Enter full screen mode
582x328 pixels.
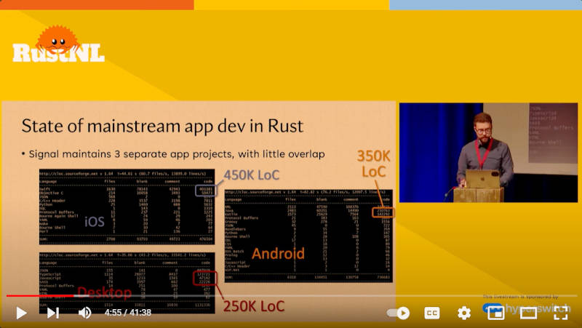click(x=560, y=313)
